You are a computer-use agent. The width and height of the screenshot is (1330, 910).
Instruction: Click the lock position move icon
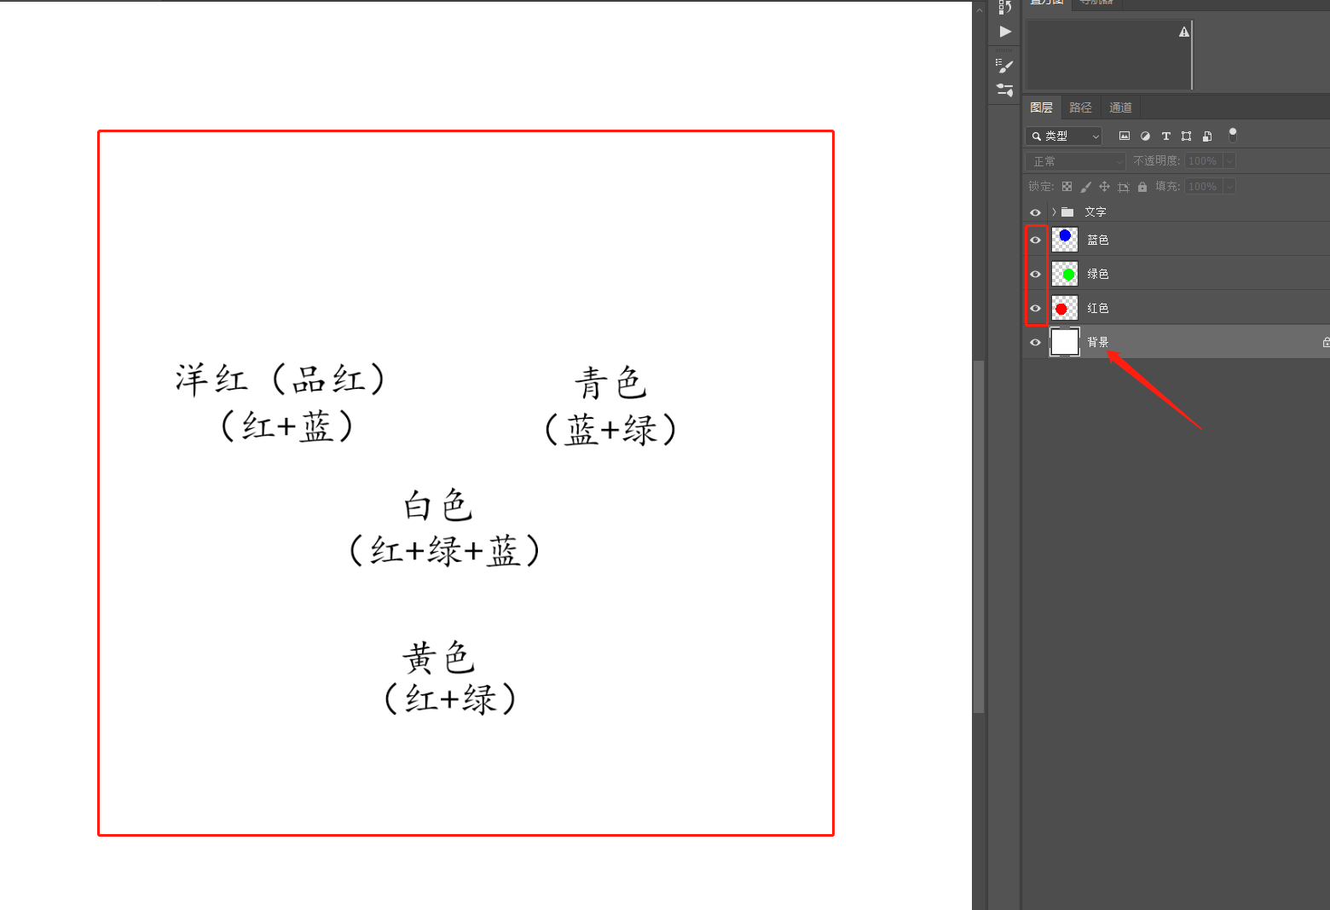(1104, 186)
